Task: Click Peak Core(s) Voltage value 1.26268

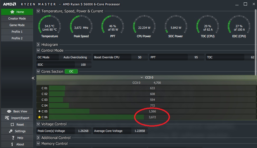Action: [x=83, y=131]
